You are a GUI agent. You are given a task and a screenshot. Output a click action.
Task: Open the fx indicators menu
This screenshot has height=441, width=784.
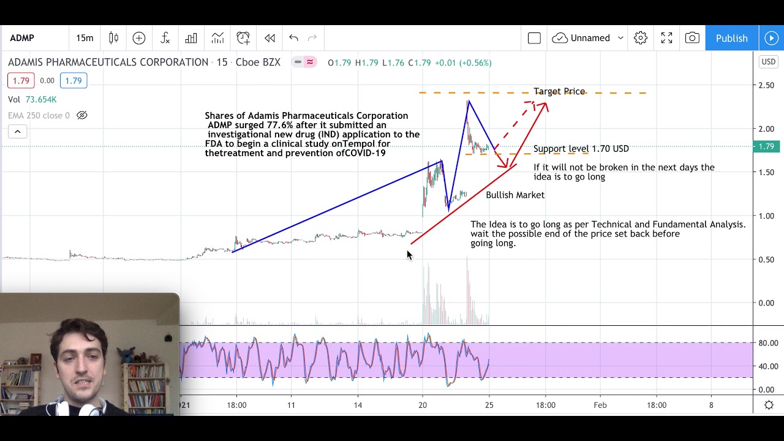165,38
